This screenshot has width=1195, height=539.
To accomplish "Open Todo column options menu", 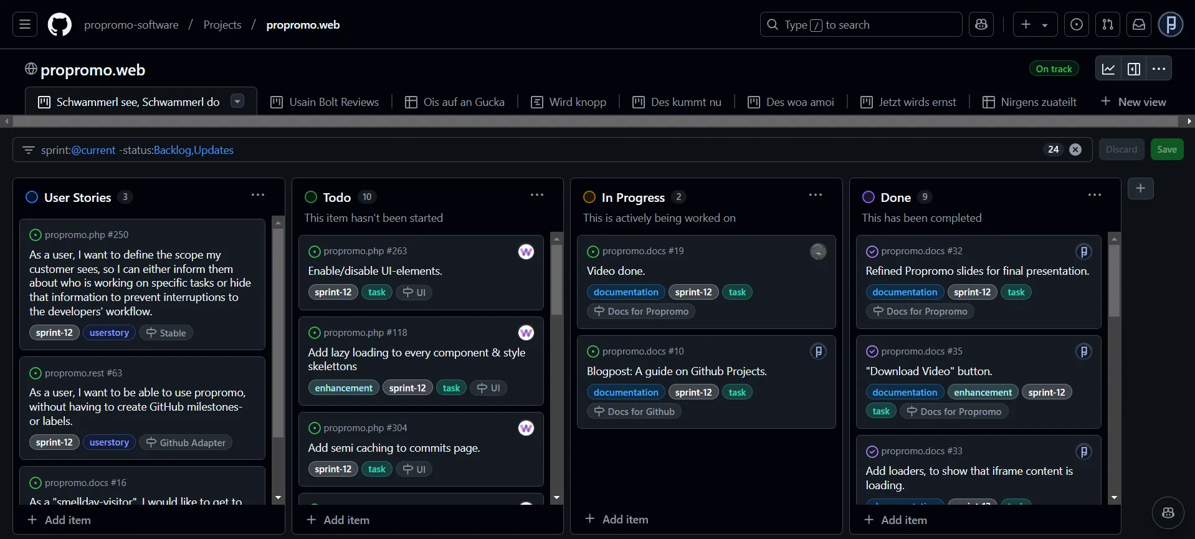I will pyautogui.click(x=537, y=195).
